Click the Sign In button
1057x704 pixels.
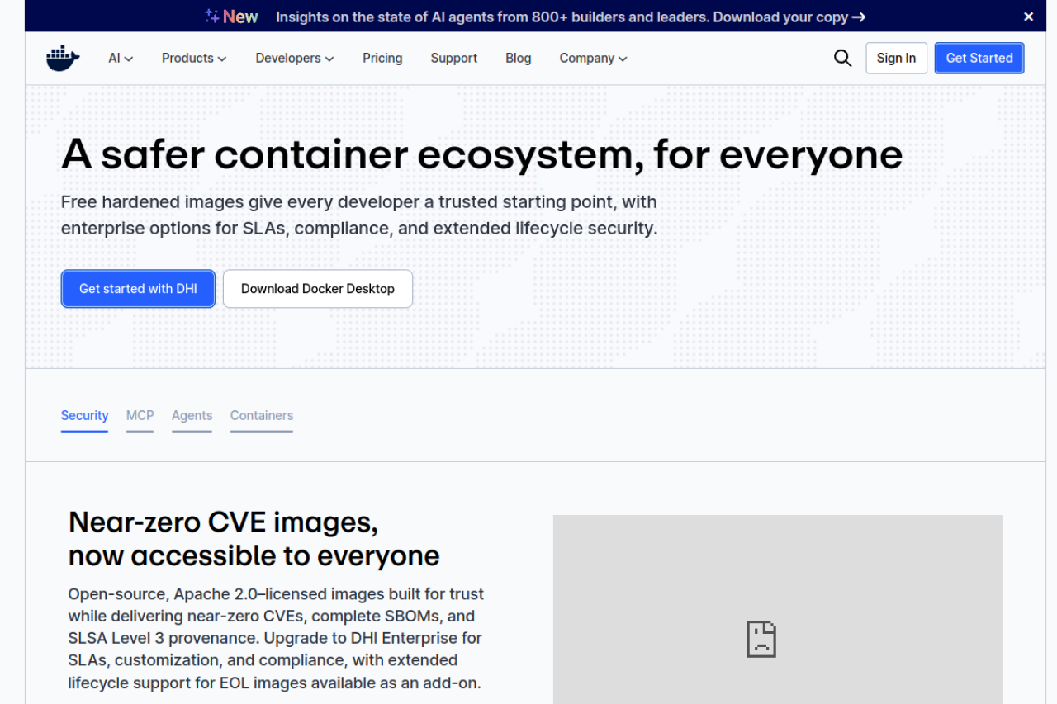tap(896, 58)
